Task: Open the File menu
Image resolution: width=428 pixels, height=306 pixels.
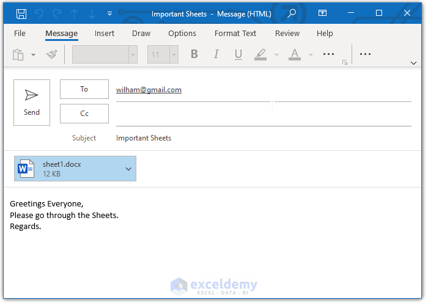Action: [x=20, y=33]
